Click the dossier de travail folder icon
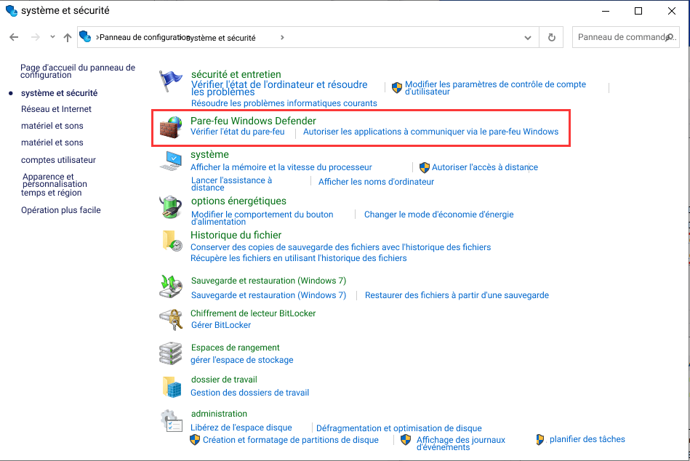This screenshot has width=690, height=461. 172,387
